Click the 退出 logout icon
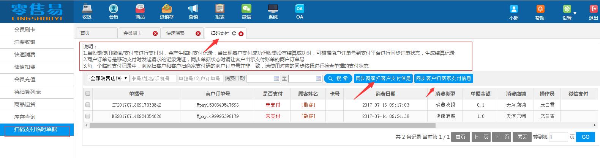The width and height of the screenshot is (600, 158). [x=593, y=9]
